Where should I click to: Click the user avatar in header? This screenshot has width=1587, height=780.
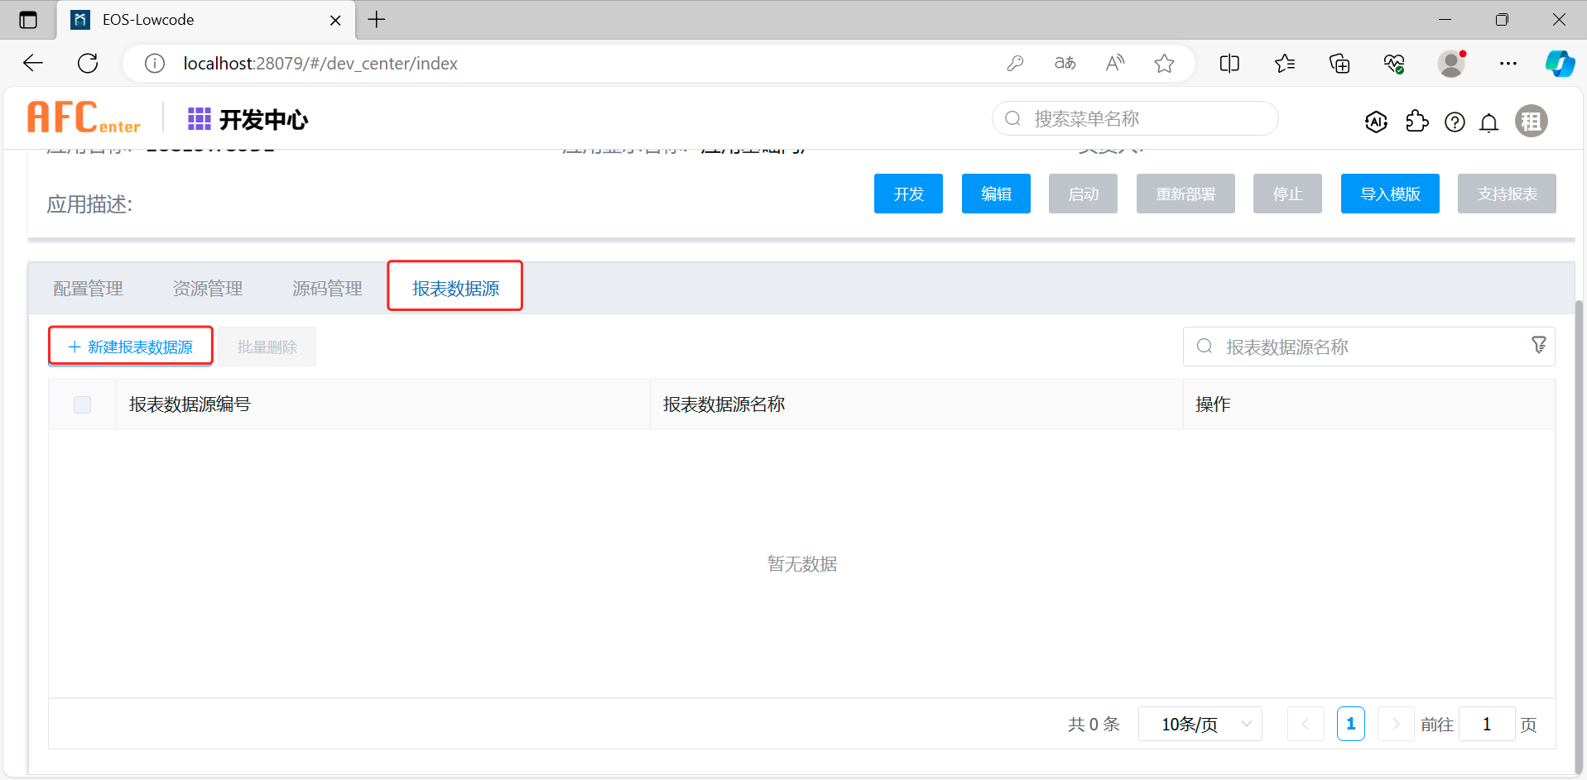[1531, 122]
